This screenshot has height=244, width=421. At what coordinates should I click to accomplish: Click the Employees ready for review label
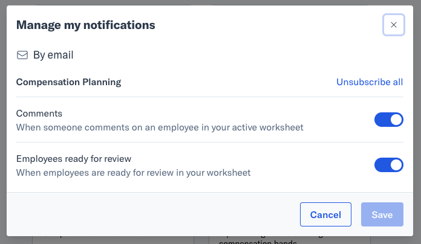click(x=74, y=159)
